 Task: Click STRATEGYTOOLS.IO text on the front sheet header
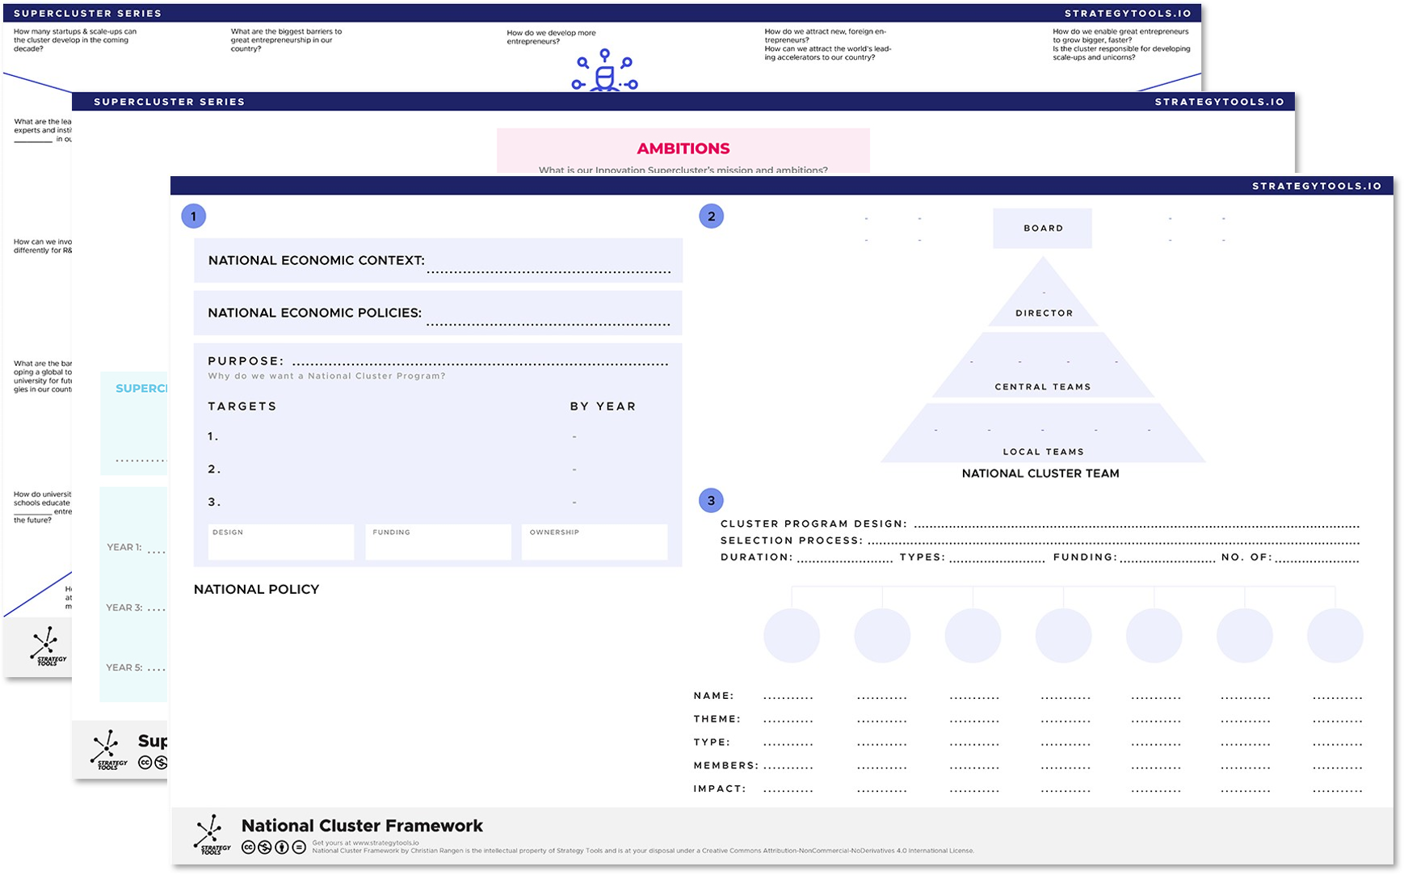coord(1317,186)
